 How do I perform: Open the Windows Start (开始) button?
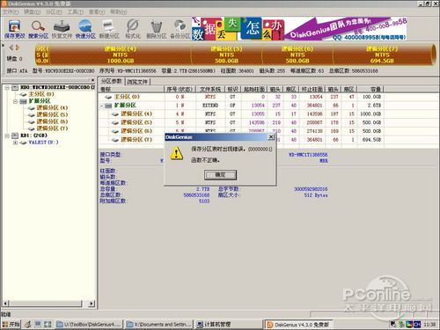(11, 324)
